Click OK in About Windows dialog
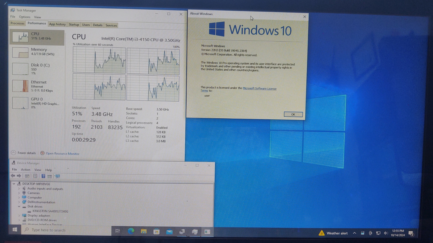433x243 pixels. tap(293, 114)
